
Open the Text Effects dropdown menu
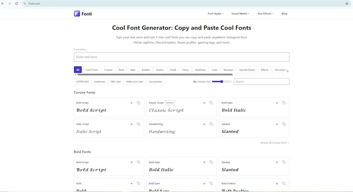coord(266,14)
